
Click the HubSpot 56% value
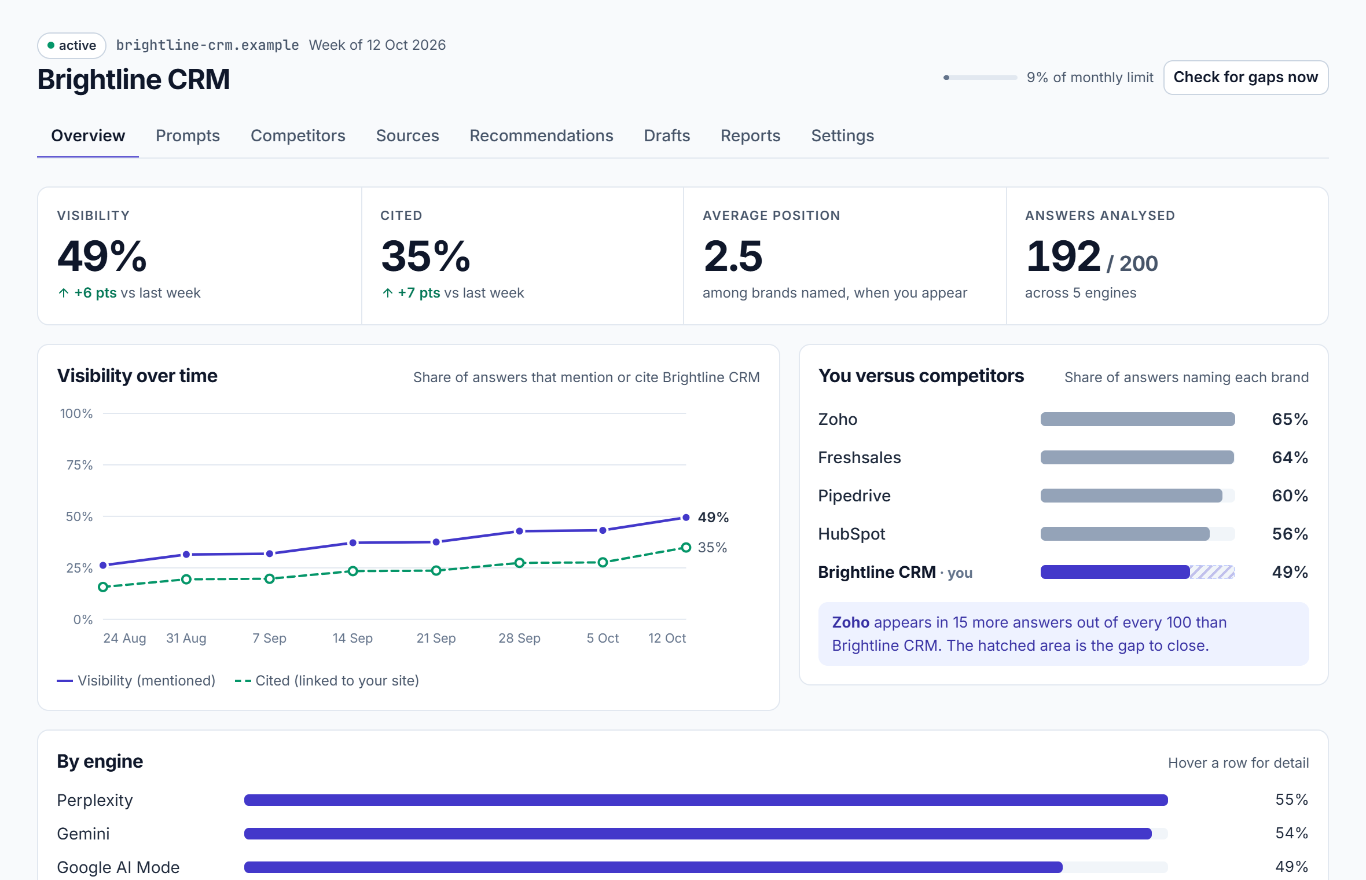pyautogui.click(x=1290, y=534)
